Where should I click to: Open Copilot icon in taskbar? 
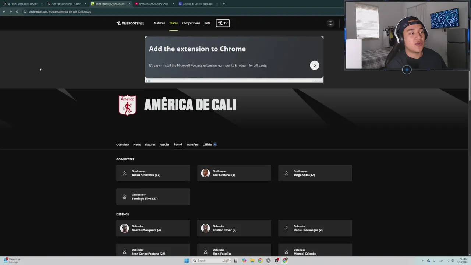tap(244, 261)
